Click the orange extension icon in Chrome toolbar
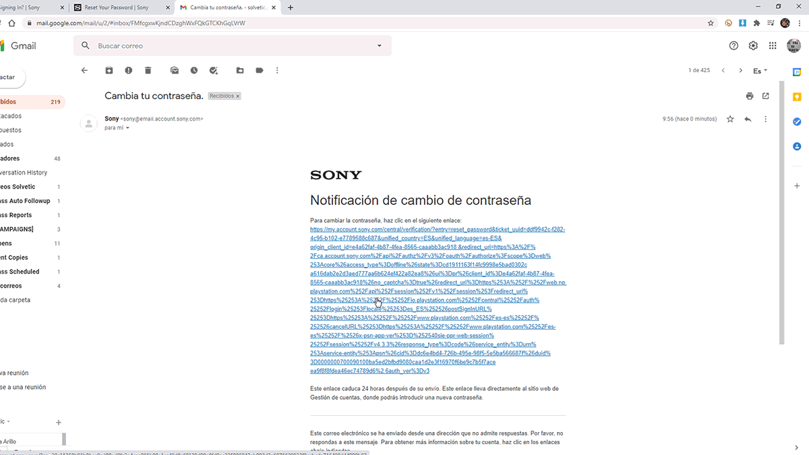This screenshot has width=809, height=455. coord(728,23)
